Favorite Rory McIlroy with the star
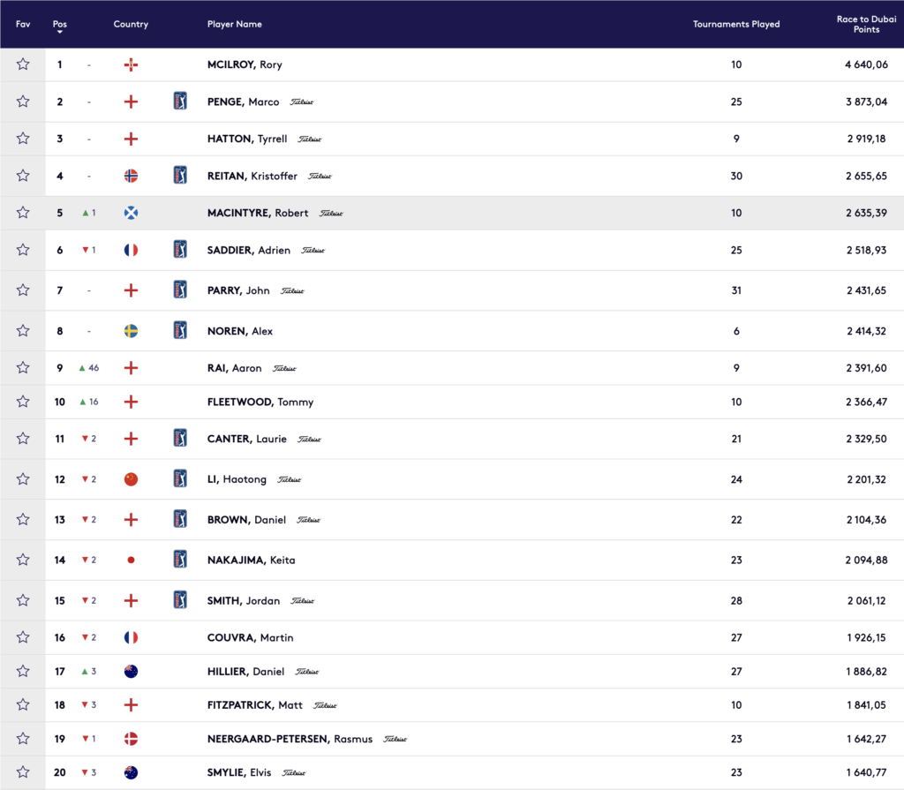Viewport: 904px width, 790px height. (23, 64)
